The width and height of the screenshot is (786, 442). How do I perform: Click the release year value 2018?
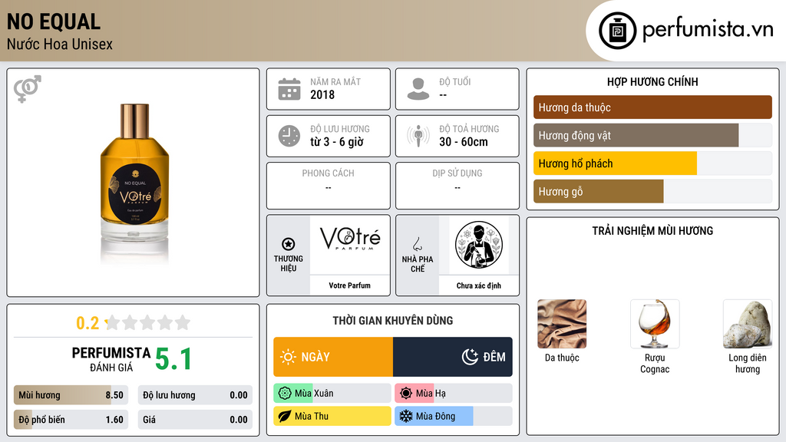[x=322, y=94]
